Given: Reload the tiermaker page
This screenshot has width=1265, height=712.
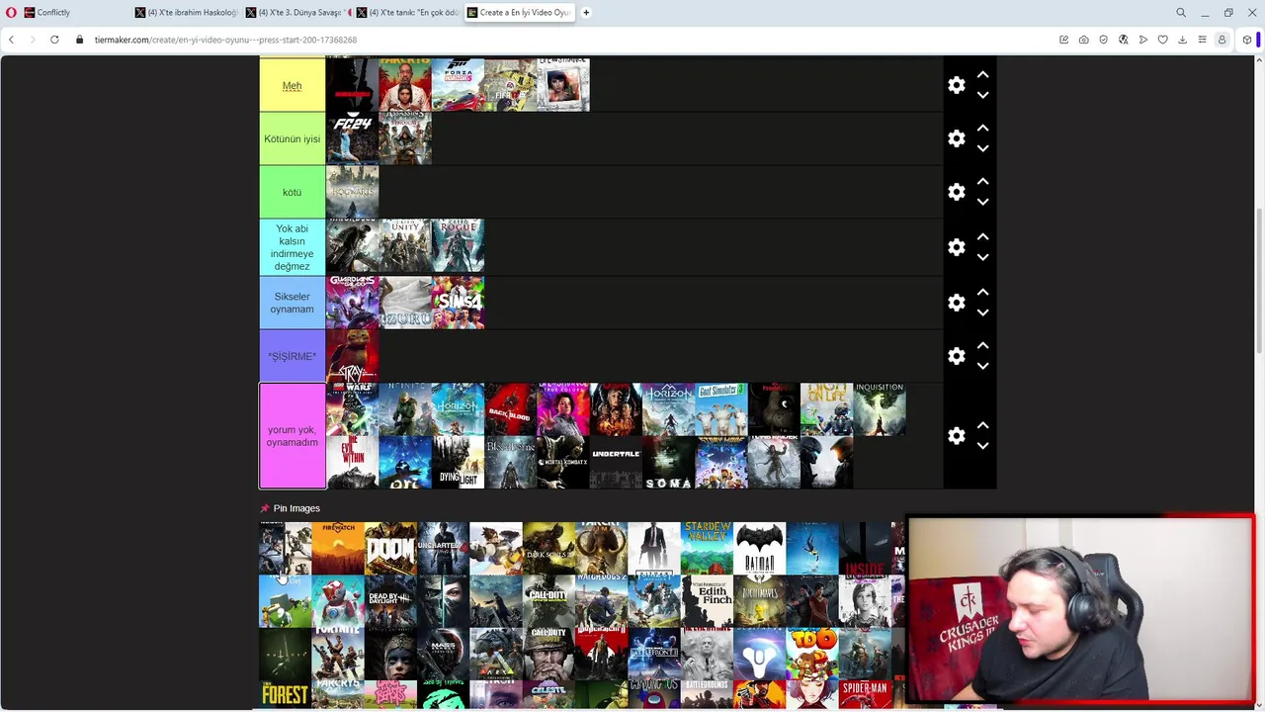Looking at the screenshot, I should click(54, 40).
